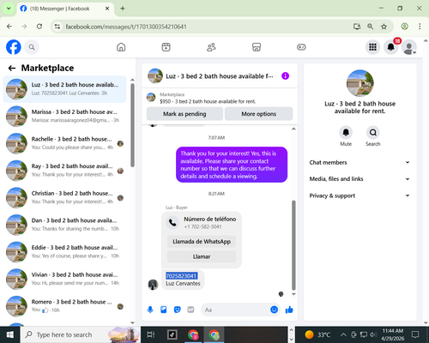
Task: Click Llamada de WhatsApp button
Action: tap(202, 242)
